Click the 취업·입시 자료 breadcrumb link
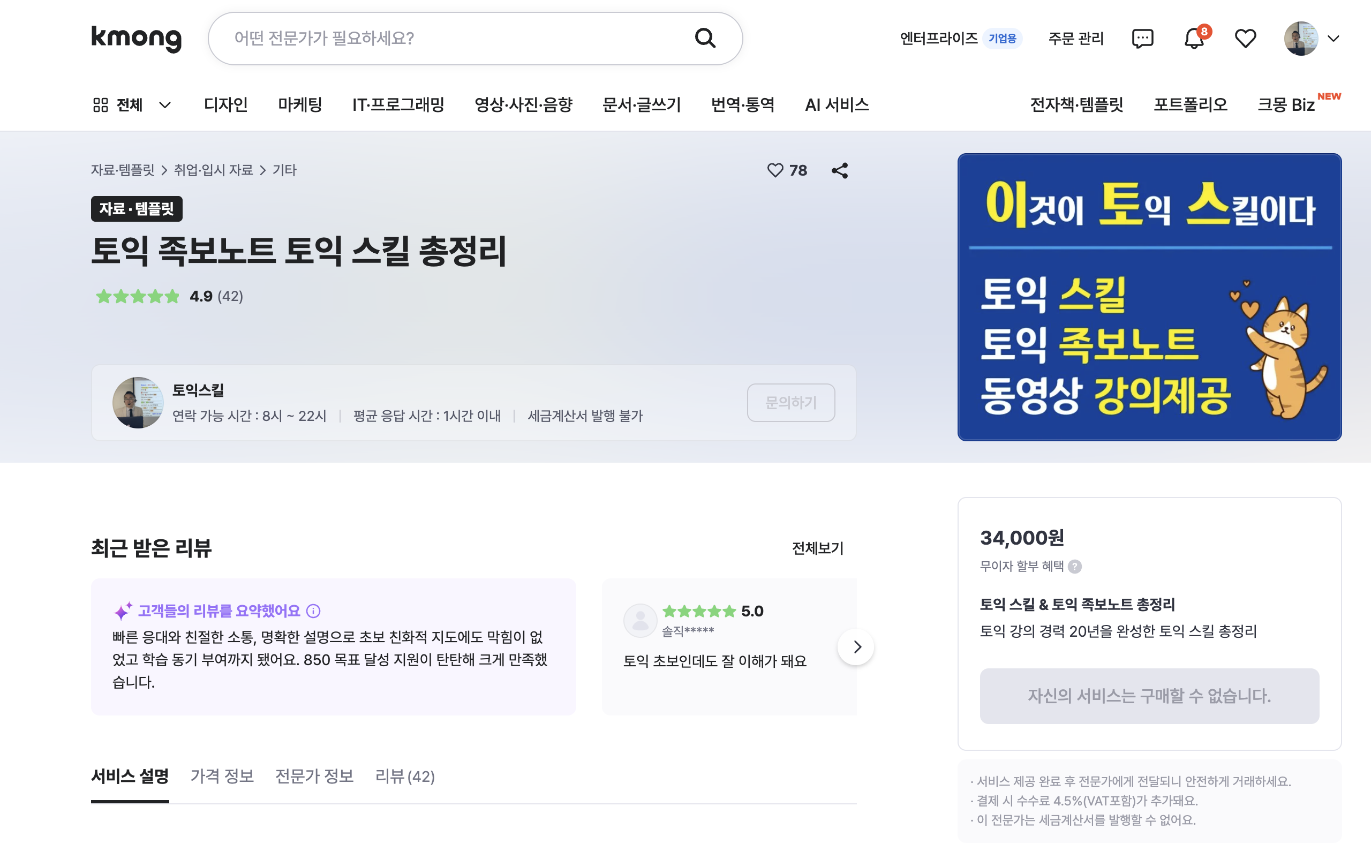The width and height of the screenshot is (1371, 859). pos(213,170)
